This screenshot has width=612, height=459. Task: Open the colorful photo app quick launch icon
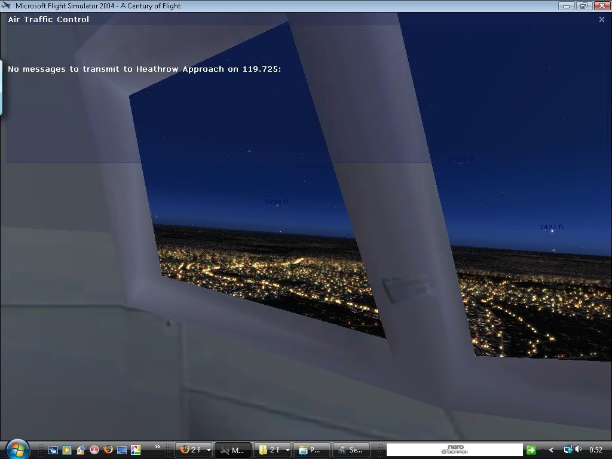136,450
